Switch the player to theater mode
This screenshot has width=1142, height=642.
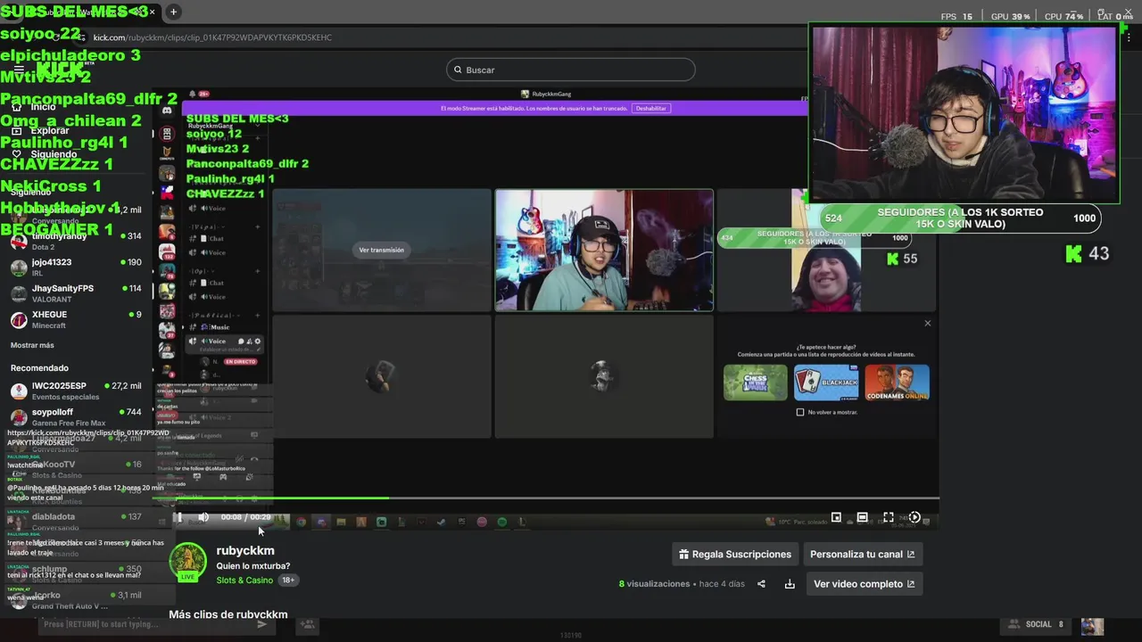pos(862,517)
